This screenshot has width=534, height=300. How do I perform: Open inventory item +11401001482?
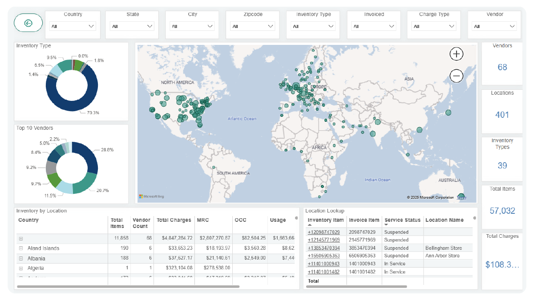(x=324, y=272)
